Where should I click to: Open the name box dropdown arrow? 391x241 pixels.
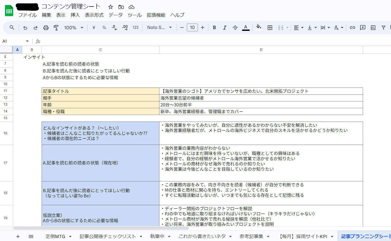[27, 41]
